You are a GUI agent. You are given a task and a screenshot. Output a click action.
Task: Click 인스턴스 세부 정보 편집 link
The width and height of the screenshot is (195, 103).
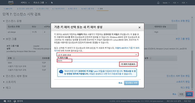tap(178, 76)
